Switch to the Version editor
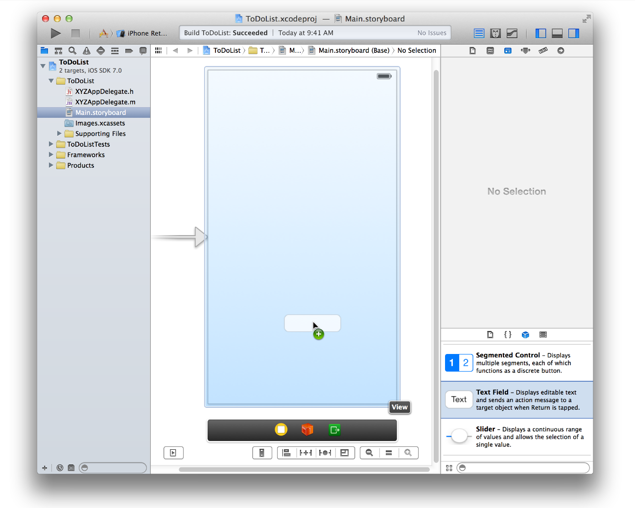 click(512, 33)
